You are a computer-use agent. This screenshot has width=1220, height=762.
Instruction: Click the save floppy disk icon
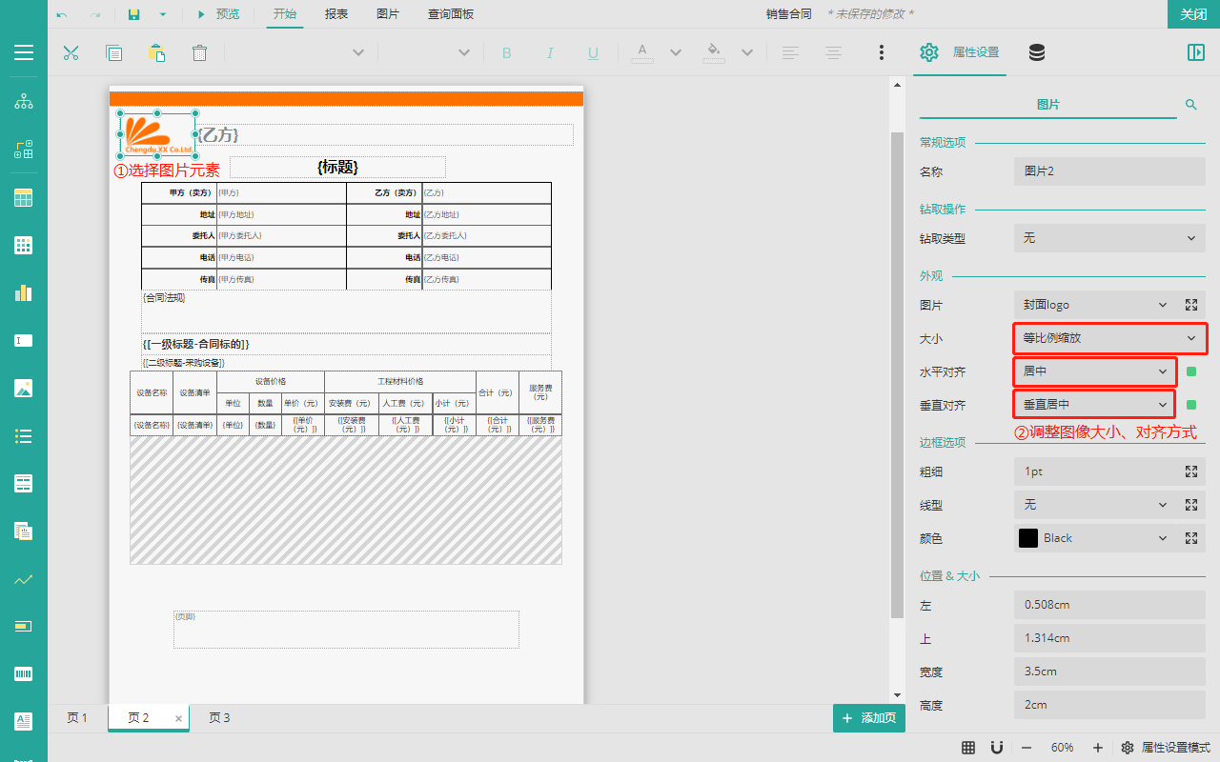pyautogui.click(x=133, y=14)
